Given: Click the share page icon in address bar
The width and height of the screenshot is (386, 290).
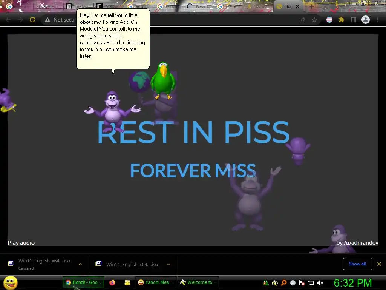Looking at the screenshot, I should (x=302, y=20).
